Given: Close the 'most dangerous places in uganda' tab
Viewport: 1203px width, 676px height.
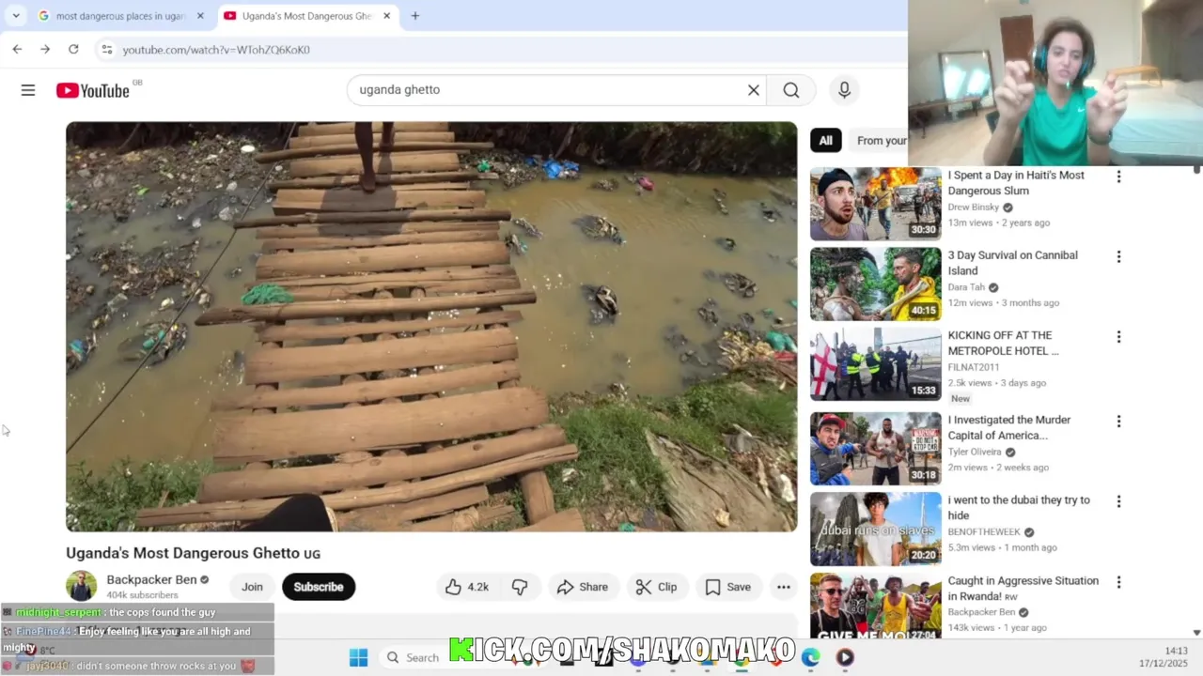Looking at the screenshot, I should click(200, 16).
